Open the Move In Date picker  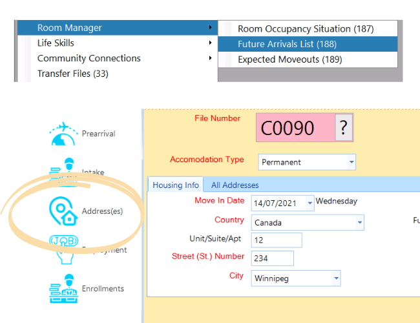[310, 203]
